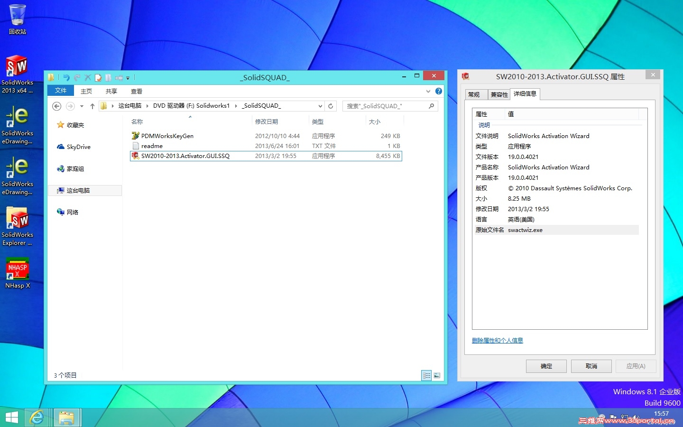
Task: Select 收藏夹 (Favorites) in the navigation pane
Action: click(x=71, y=125)
